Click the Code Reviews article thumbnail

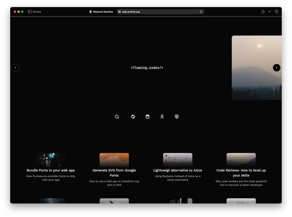coord(241,160)
